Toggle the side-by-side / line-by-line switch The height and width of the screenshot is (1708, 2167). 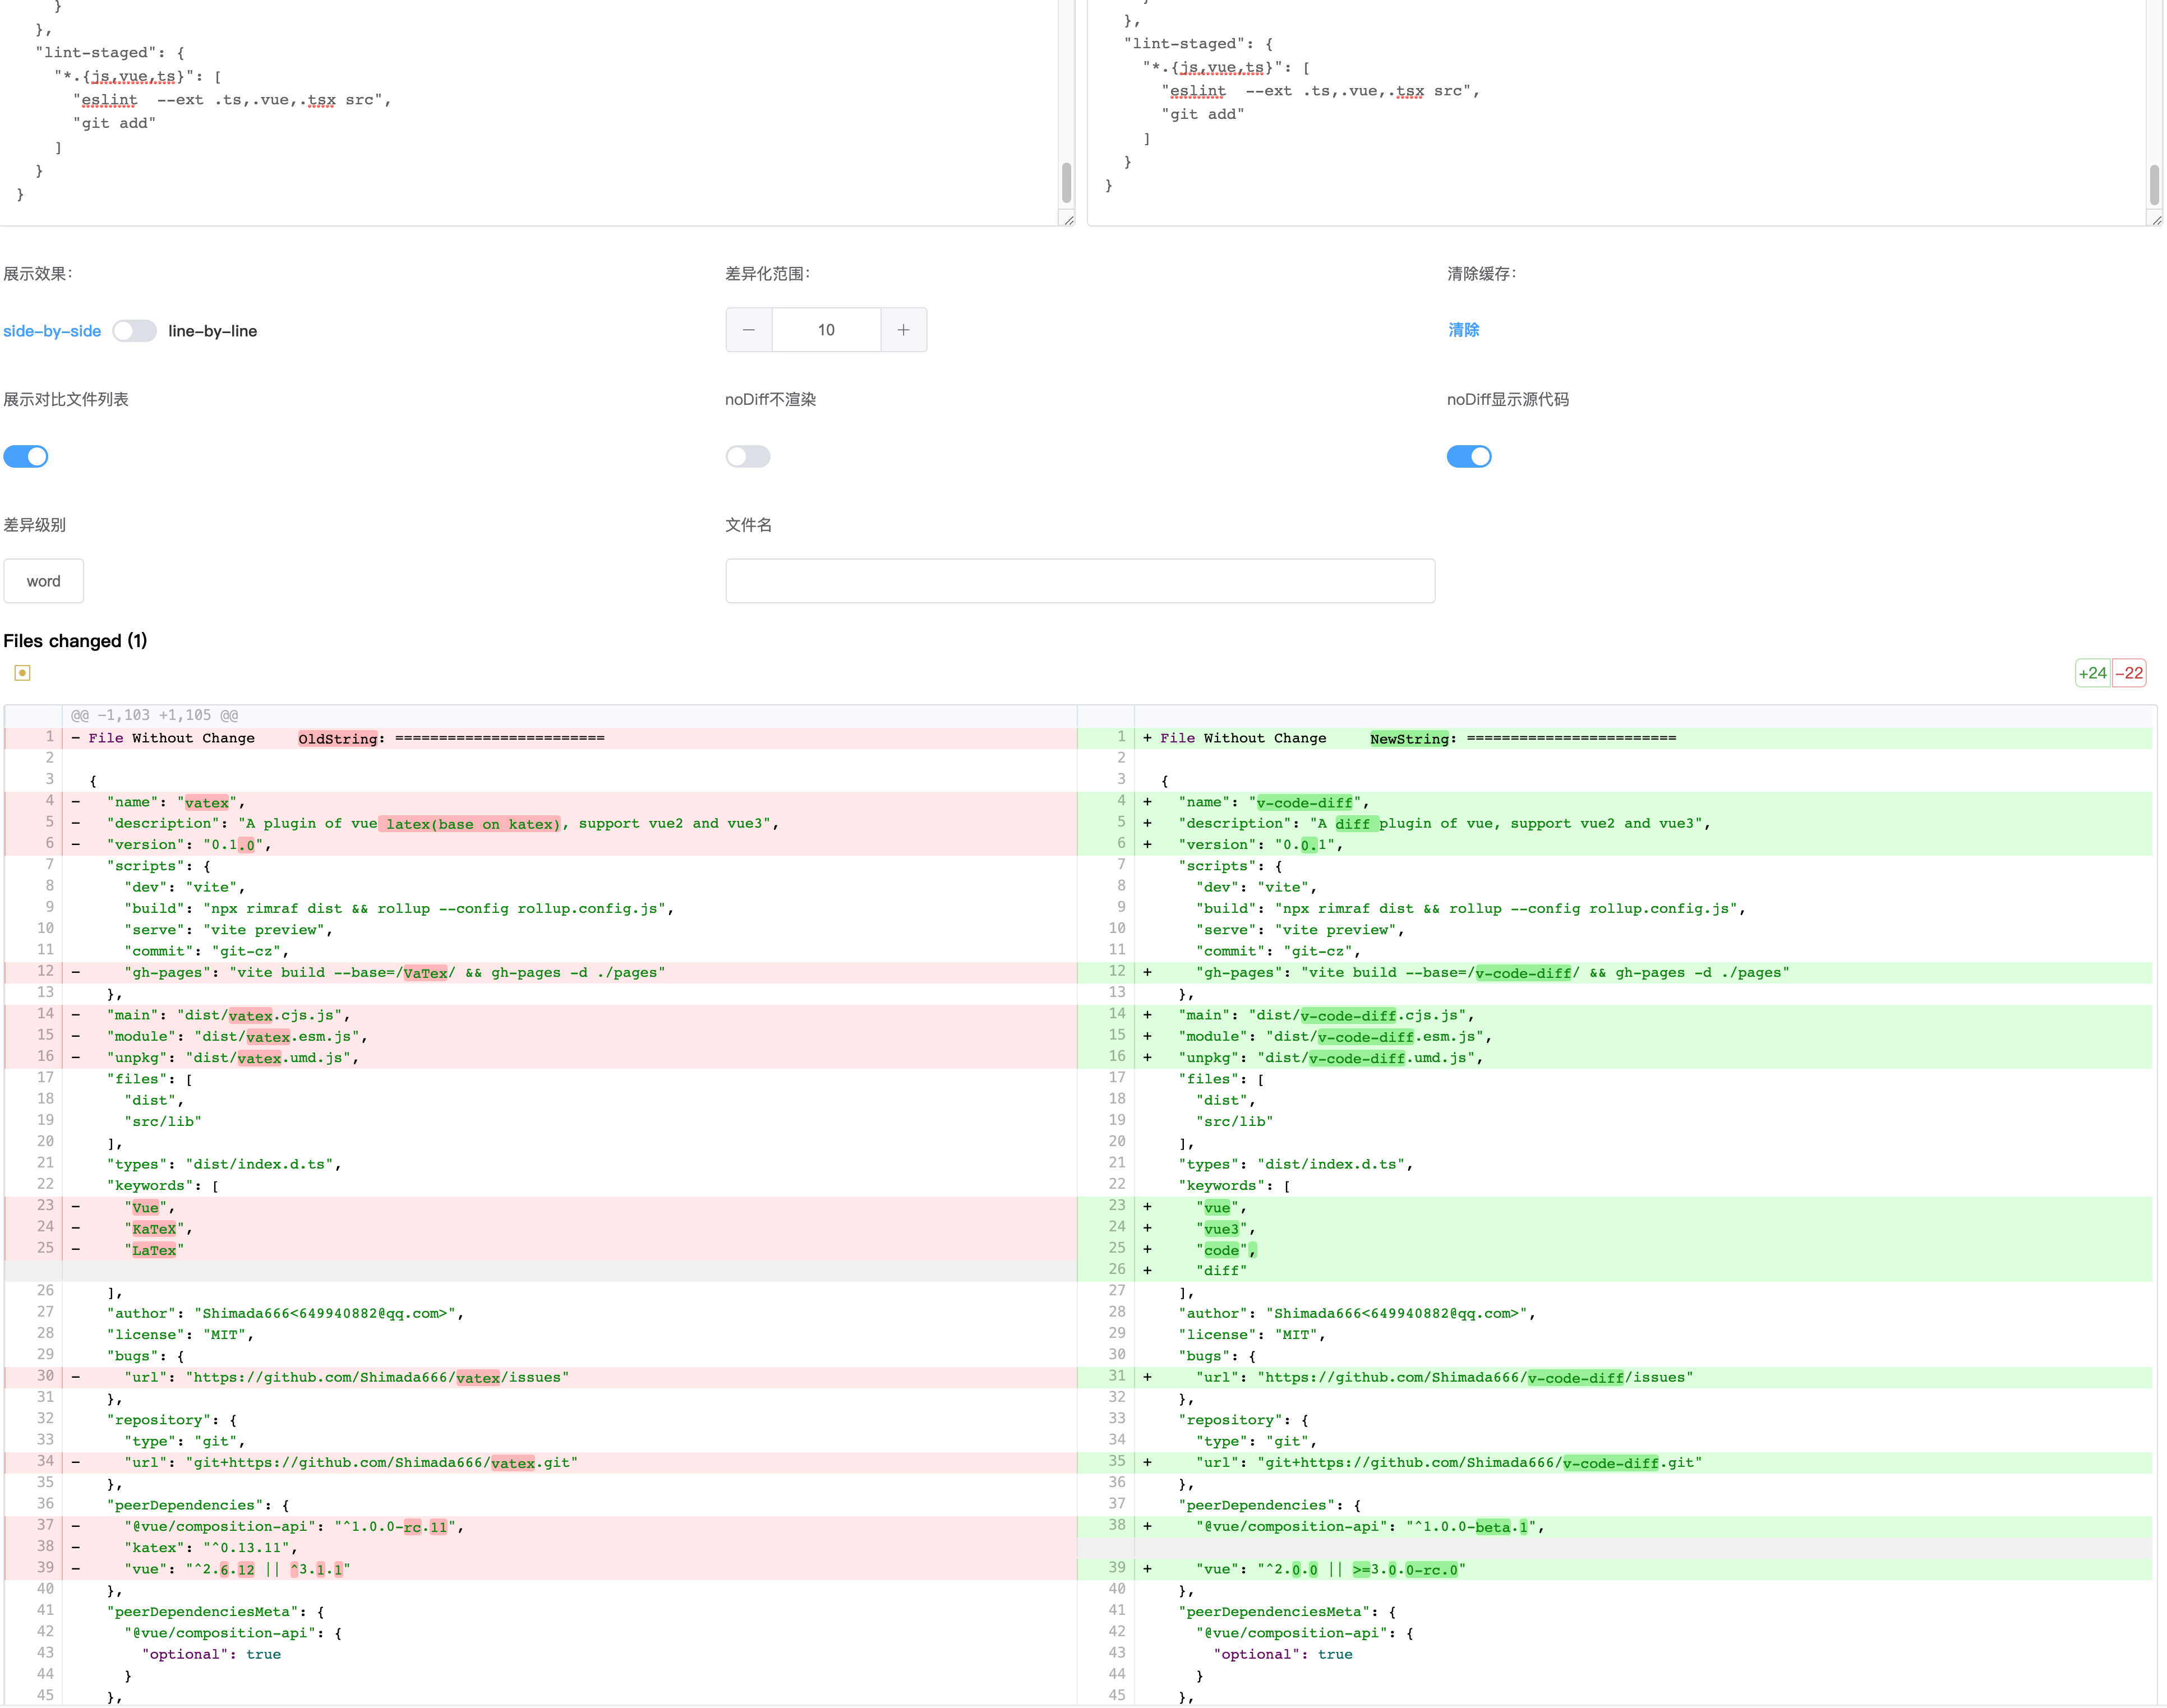tap(134, 331)
